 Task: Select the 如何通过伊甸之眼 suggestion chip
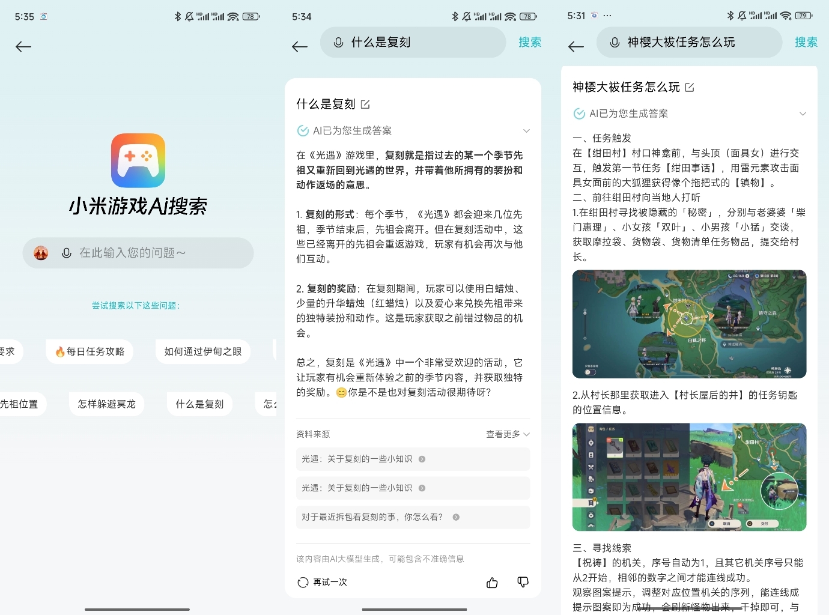[203, 352]
